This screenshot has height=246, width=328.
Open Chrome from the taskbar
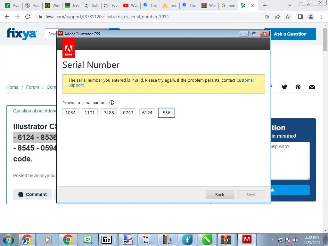[68, 240]
